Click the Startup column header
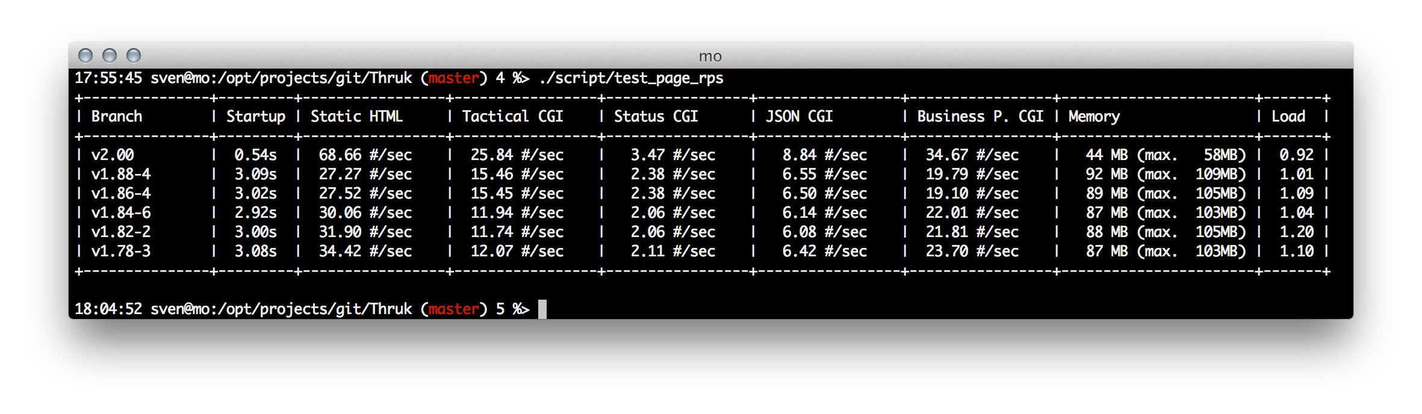 (256, 116)
